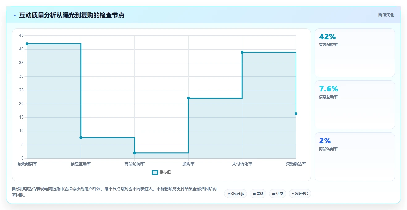The width and height of the screenshot is (407, 210).
Task: Click the y-axis value 25
Action: click(x=21, y=90)
